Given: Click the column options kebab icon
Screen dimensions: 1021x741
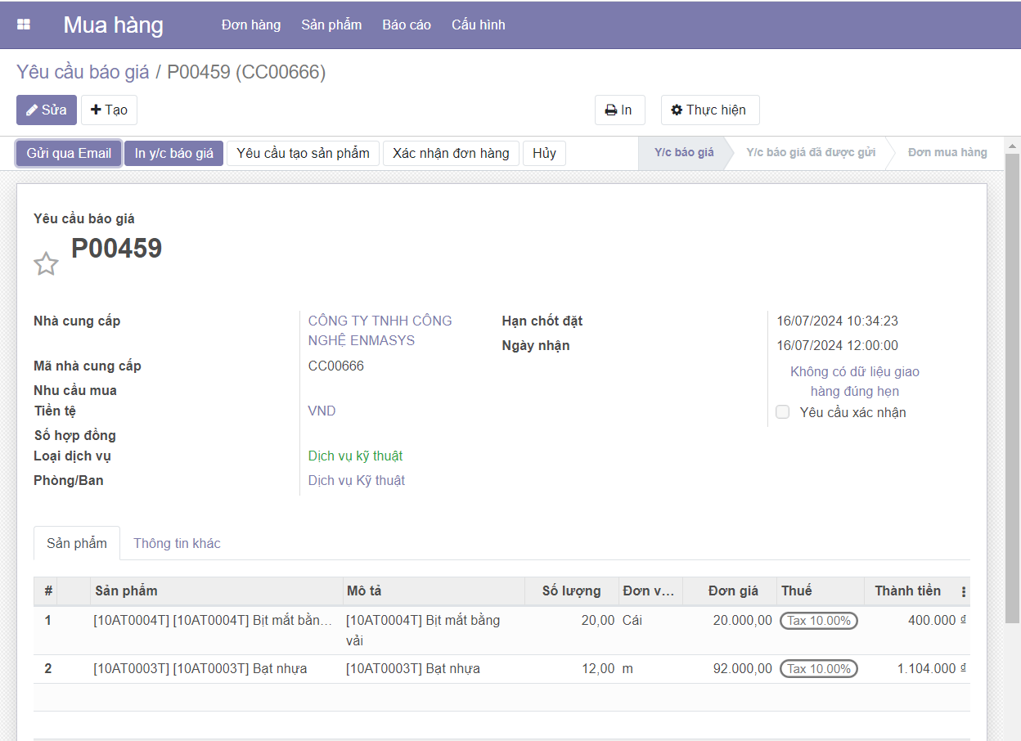Looking at the screenshot, I should (963, 591).
